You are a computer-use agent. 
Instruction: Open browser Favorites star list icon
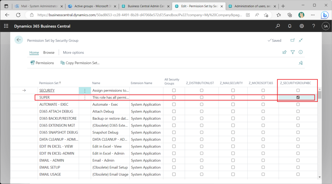tap(279, 15)
